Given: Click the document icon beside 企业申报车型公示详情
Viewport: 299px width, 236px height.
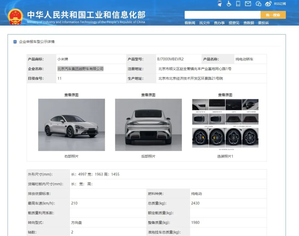Looking at the screenshot, I should tap(15, 42).
